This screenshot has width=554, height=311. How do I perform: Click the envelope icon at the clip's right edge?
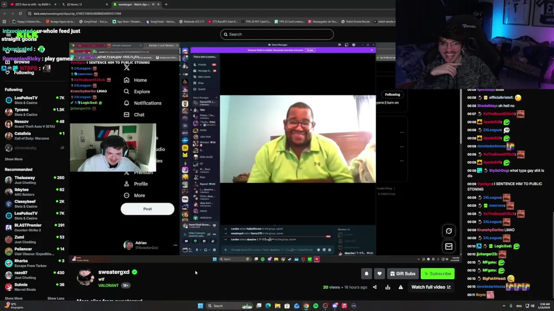pos(449,247)
